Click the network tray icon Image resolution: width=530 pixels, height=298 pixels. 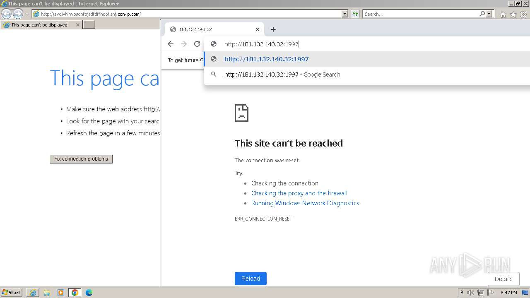coord(481,293)
